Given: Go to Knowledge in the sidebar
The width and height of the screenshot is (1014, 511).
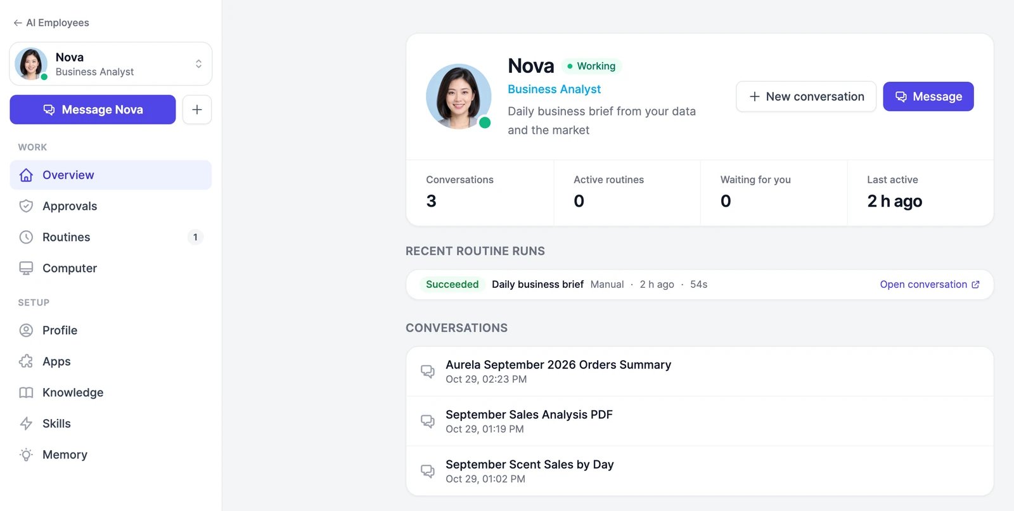Looking at the screenshot, I should [111, 392].
